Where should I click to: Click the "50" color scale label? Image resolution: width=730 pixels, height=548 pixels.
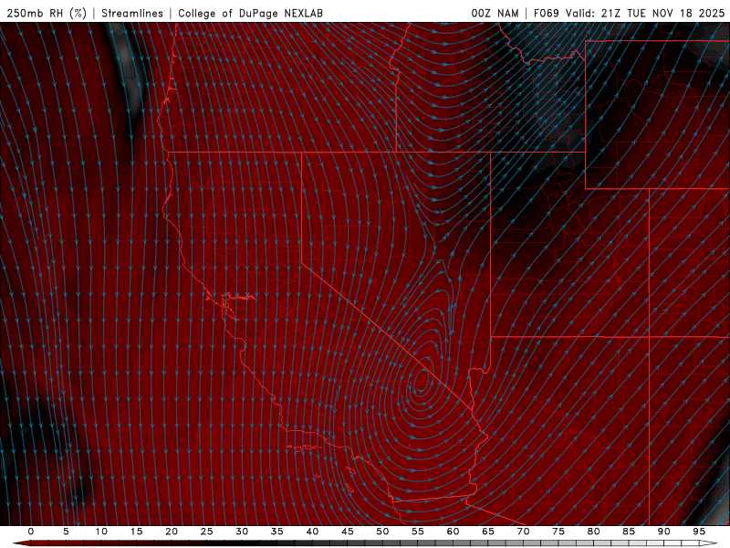click(382, 532)
